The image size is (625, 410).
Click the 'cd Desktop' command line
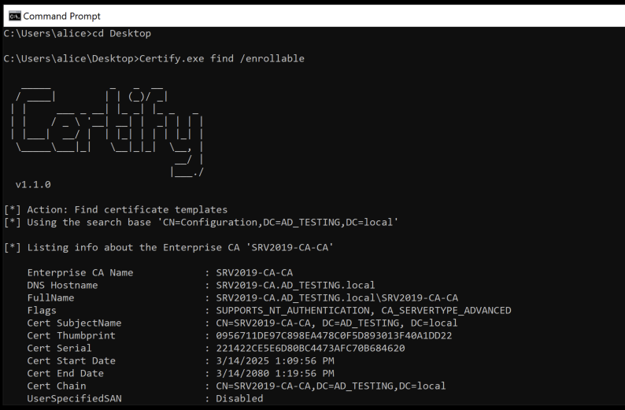(x=77, y=34)
